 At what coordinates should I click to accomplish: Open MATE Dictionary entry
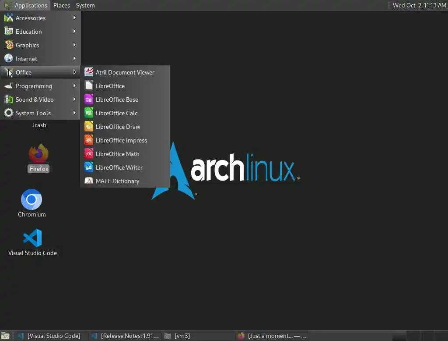coord(125,181)
